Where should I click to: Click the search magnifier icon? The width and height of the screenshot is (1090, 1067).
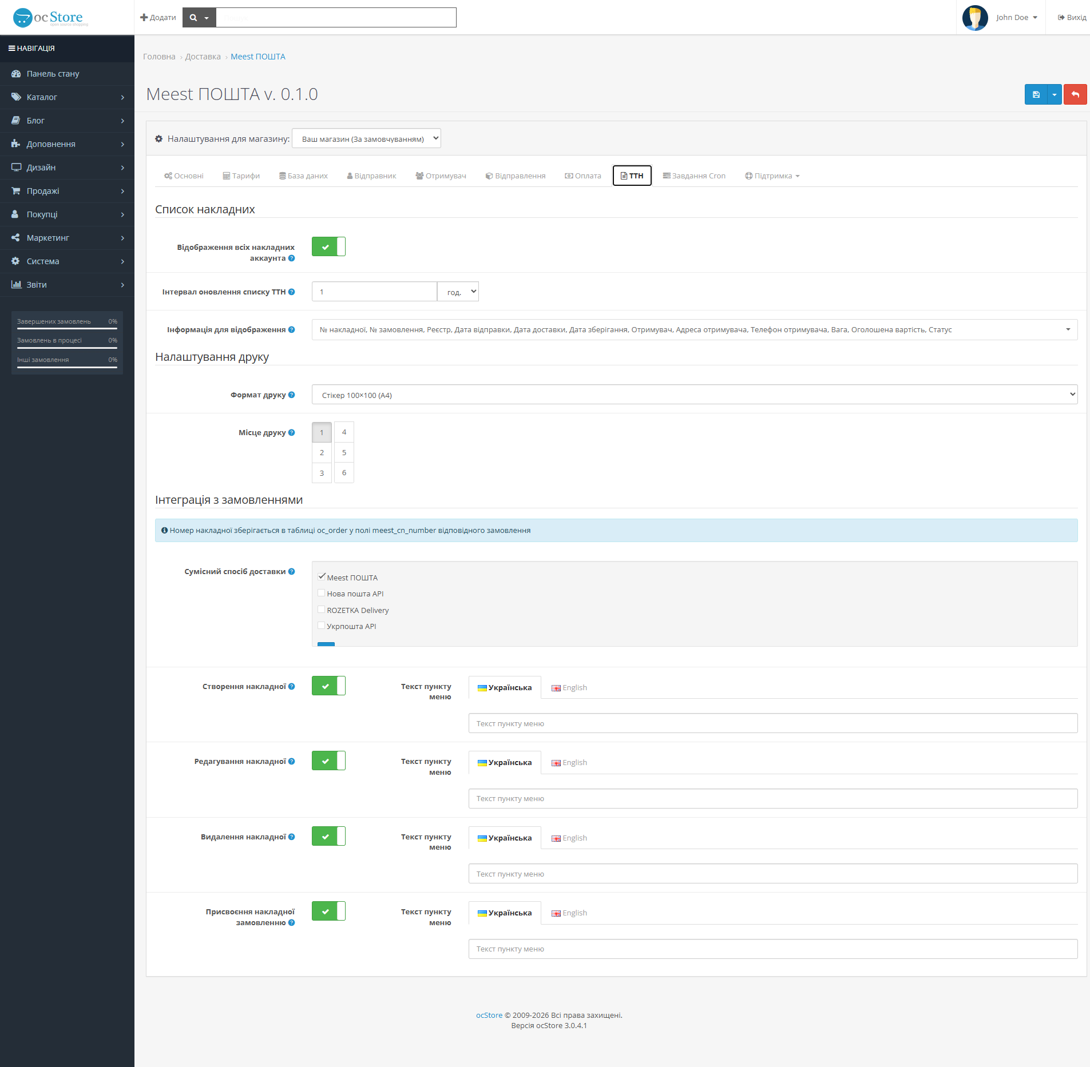(x=193, y=18)
